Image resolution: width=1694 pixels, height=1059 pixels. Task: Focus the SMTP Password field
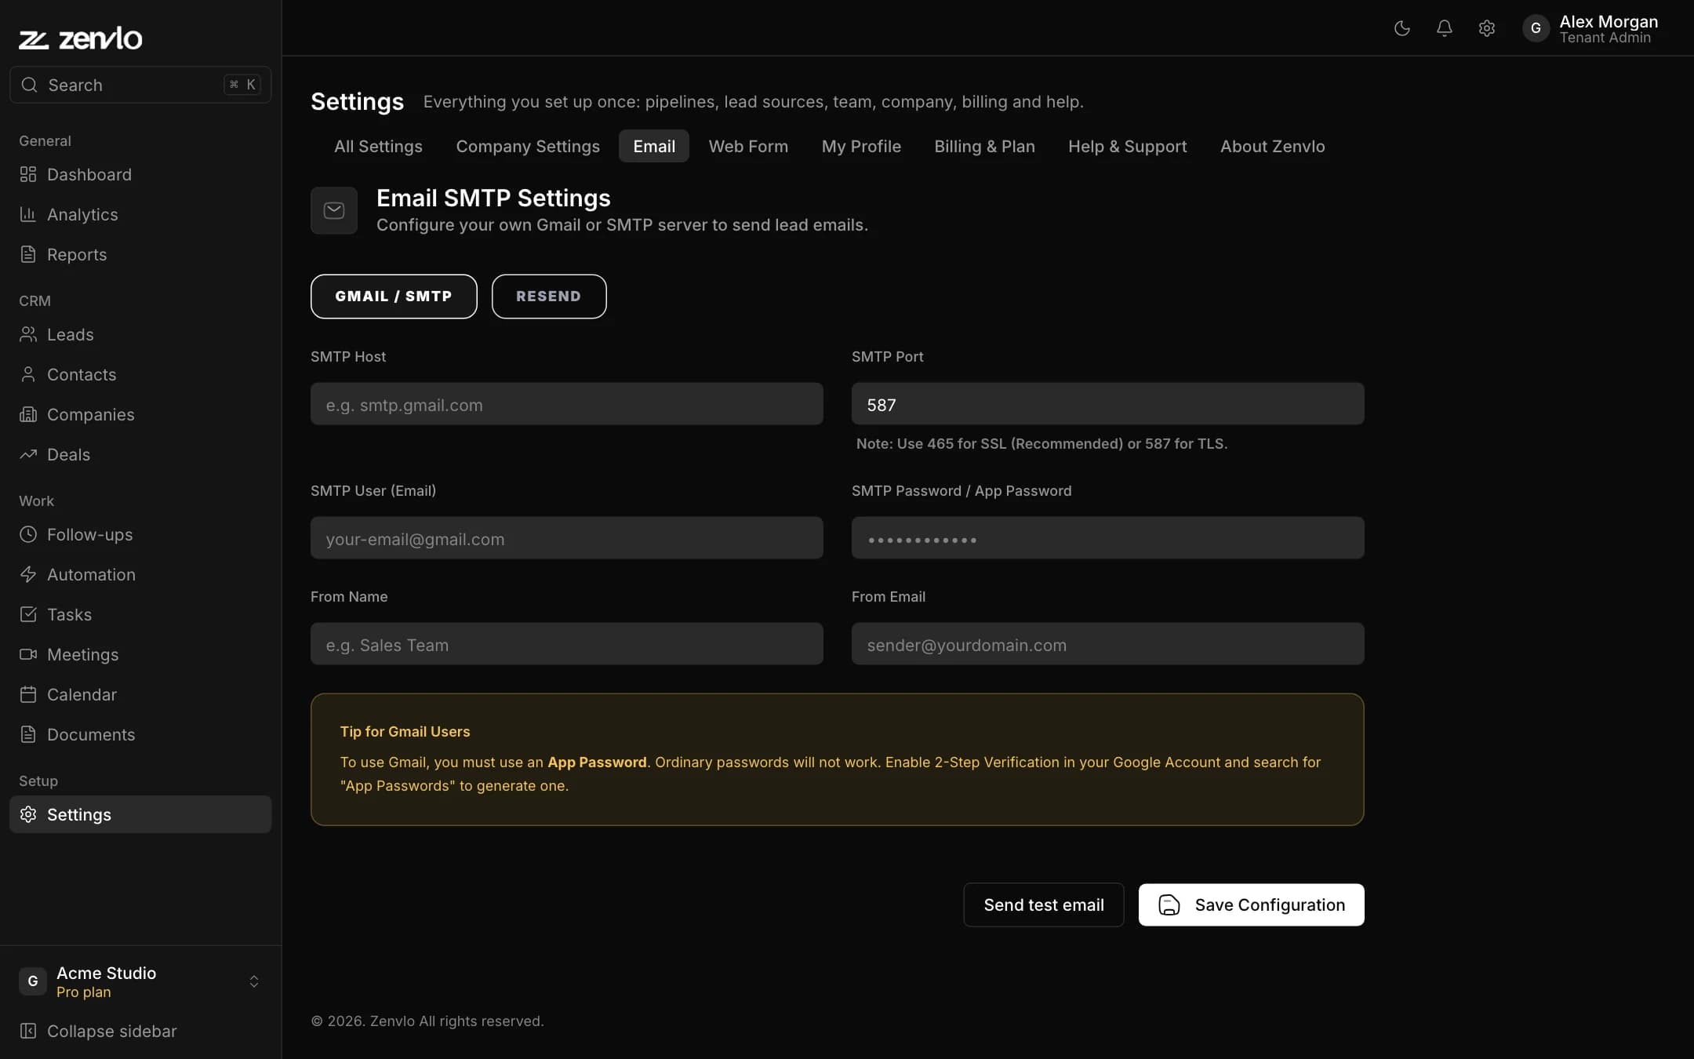pos(1108,538)
